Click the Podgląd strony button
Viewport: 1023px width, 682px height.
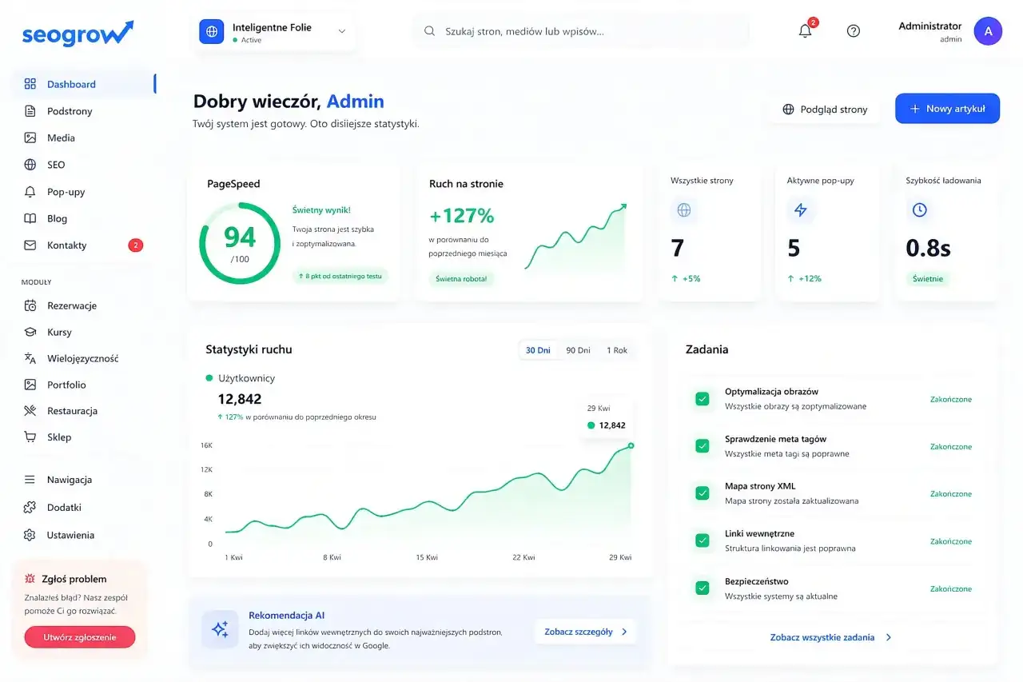point(825,109)
